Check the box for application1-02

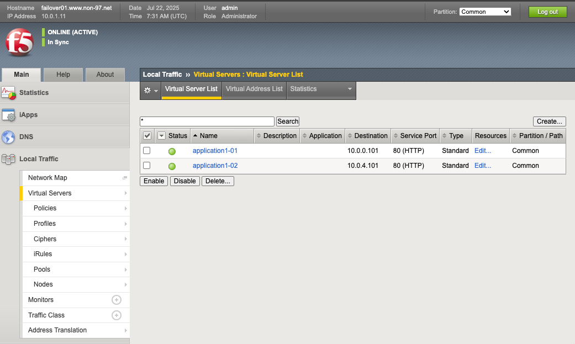[x=147, y=166]
